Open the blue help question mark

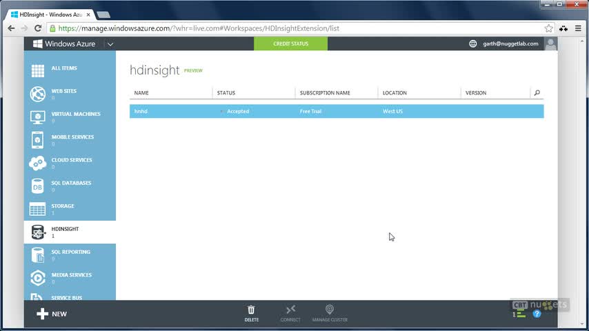click(537, 314)
